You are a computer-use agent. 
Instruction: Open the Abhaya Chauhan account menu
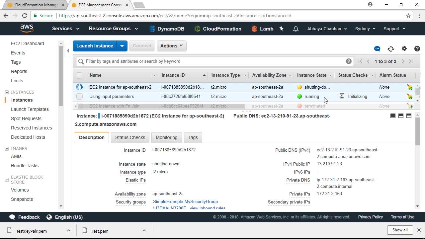coord(327,29)
